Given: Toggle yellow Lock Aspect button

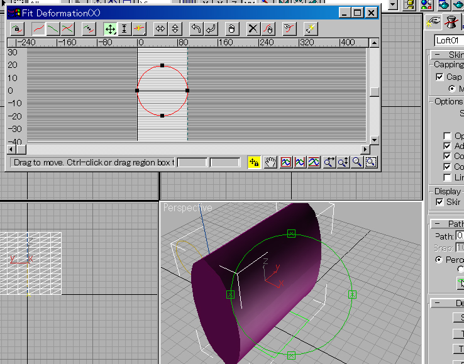Looking at the screenshot, I should click(x=254, y=162).
